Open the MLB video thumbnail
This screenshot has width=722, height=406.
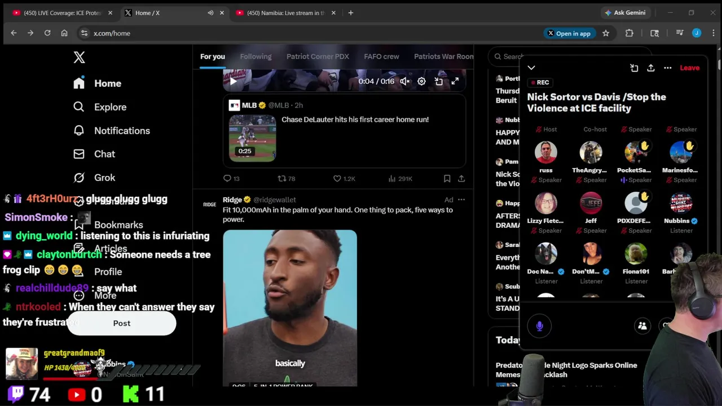[x=252, y=138]
